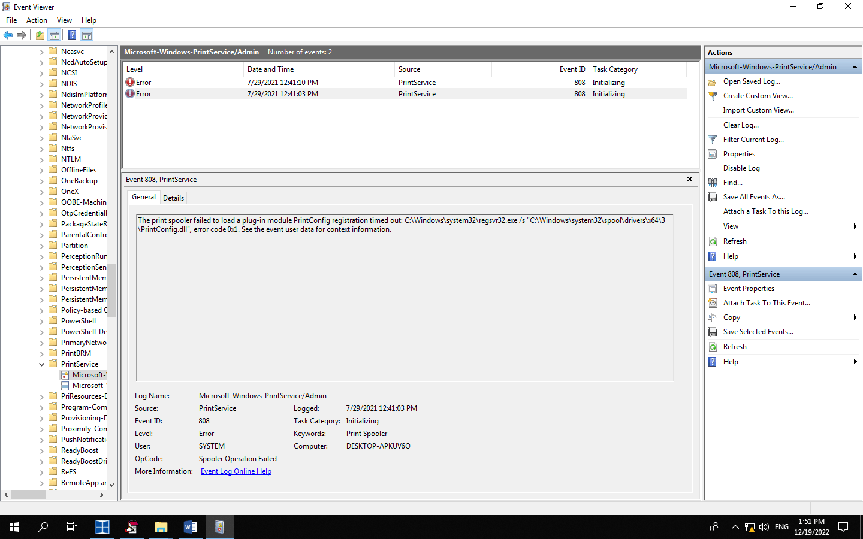Screen dimensions: 863x539
Task: Select the ReFS folder in tree
Action: click(68, 472)
